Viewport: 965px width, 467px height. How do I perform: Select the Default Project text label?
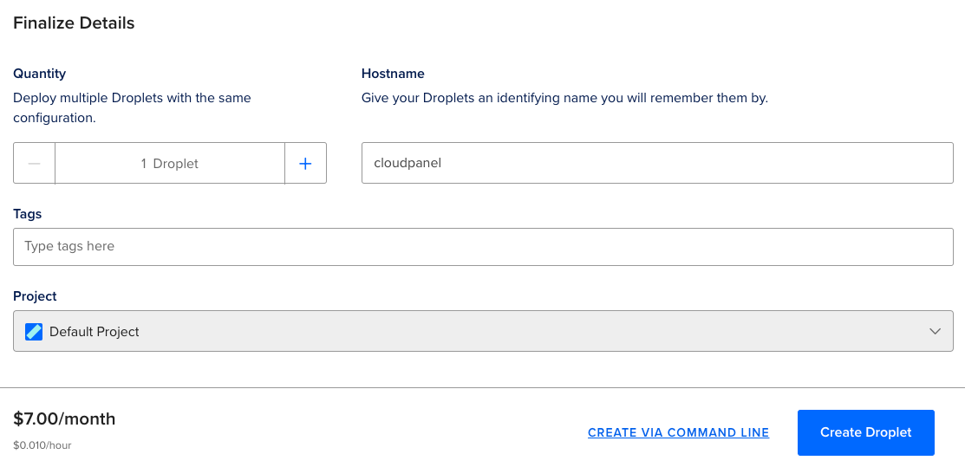coord(95,332)
